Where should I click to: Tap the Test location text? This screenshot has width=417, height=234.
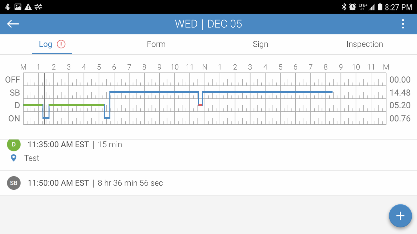coord(32,158)
